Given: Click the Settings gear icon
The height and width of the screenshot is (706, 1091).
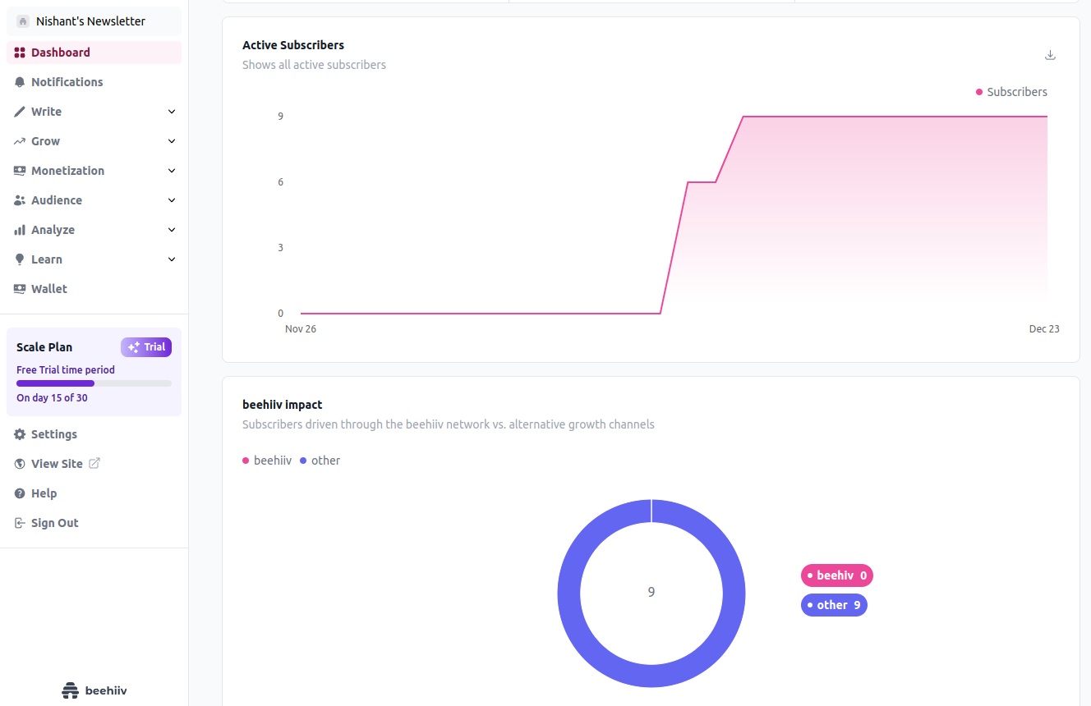Looking at the screenshot, I should pyautogui.click(x=20, y=434).
